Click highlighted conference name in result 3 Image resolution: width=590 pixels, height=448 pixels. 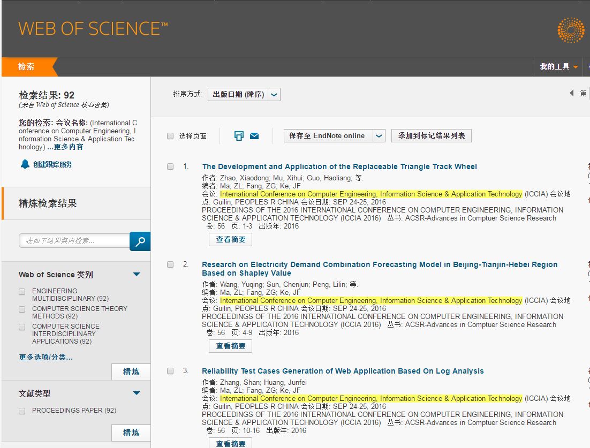(371, 398)
